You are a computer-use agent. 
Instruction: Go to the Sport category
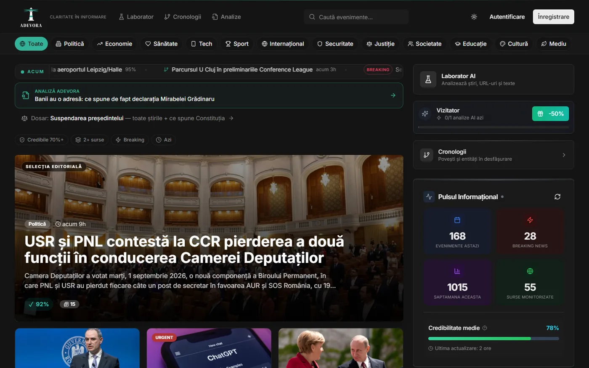[237, 44]
